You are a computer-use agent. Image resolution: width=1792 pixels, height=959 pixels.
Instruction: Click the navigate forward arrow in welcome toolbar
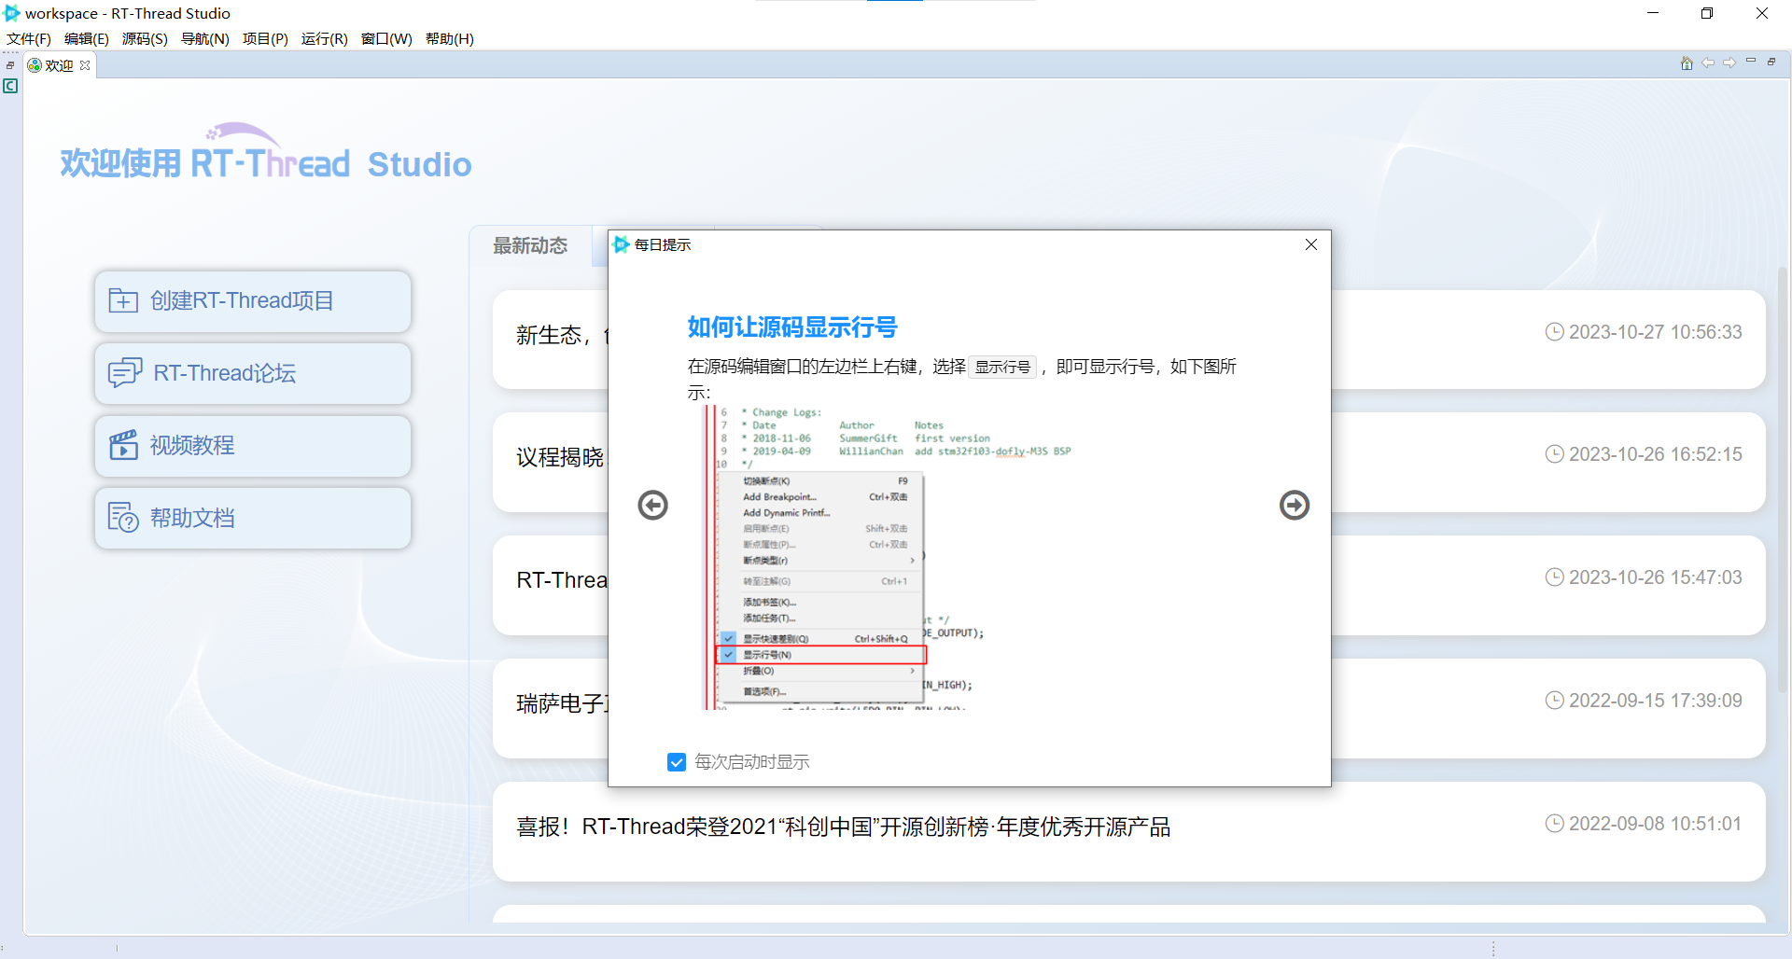[1729, 63]
